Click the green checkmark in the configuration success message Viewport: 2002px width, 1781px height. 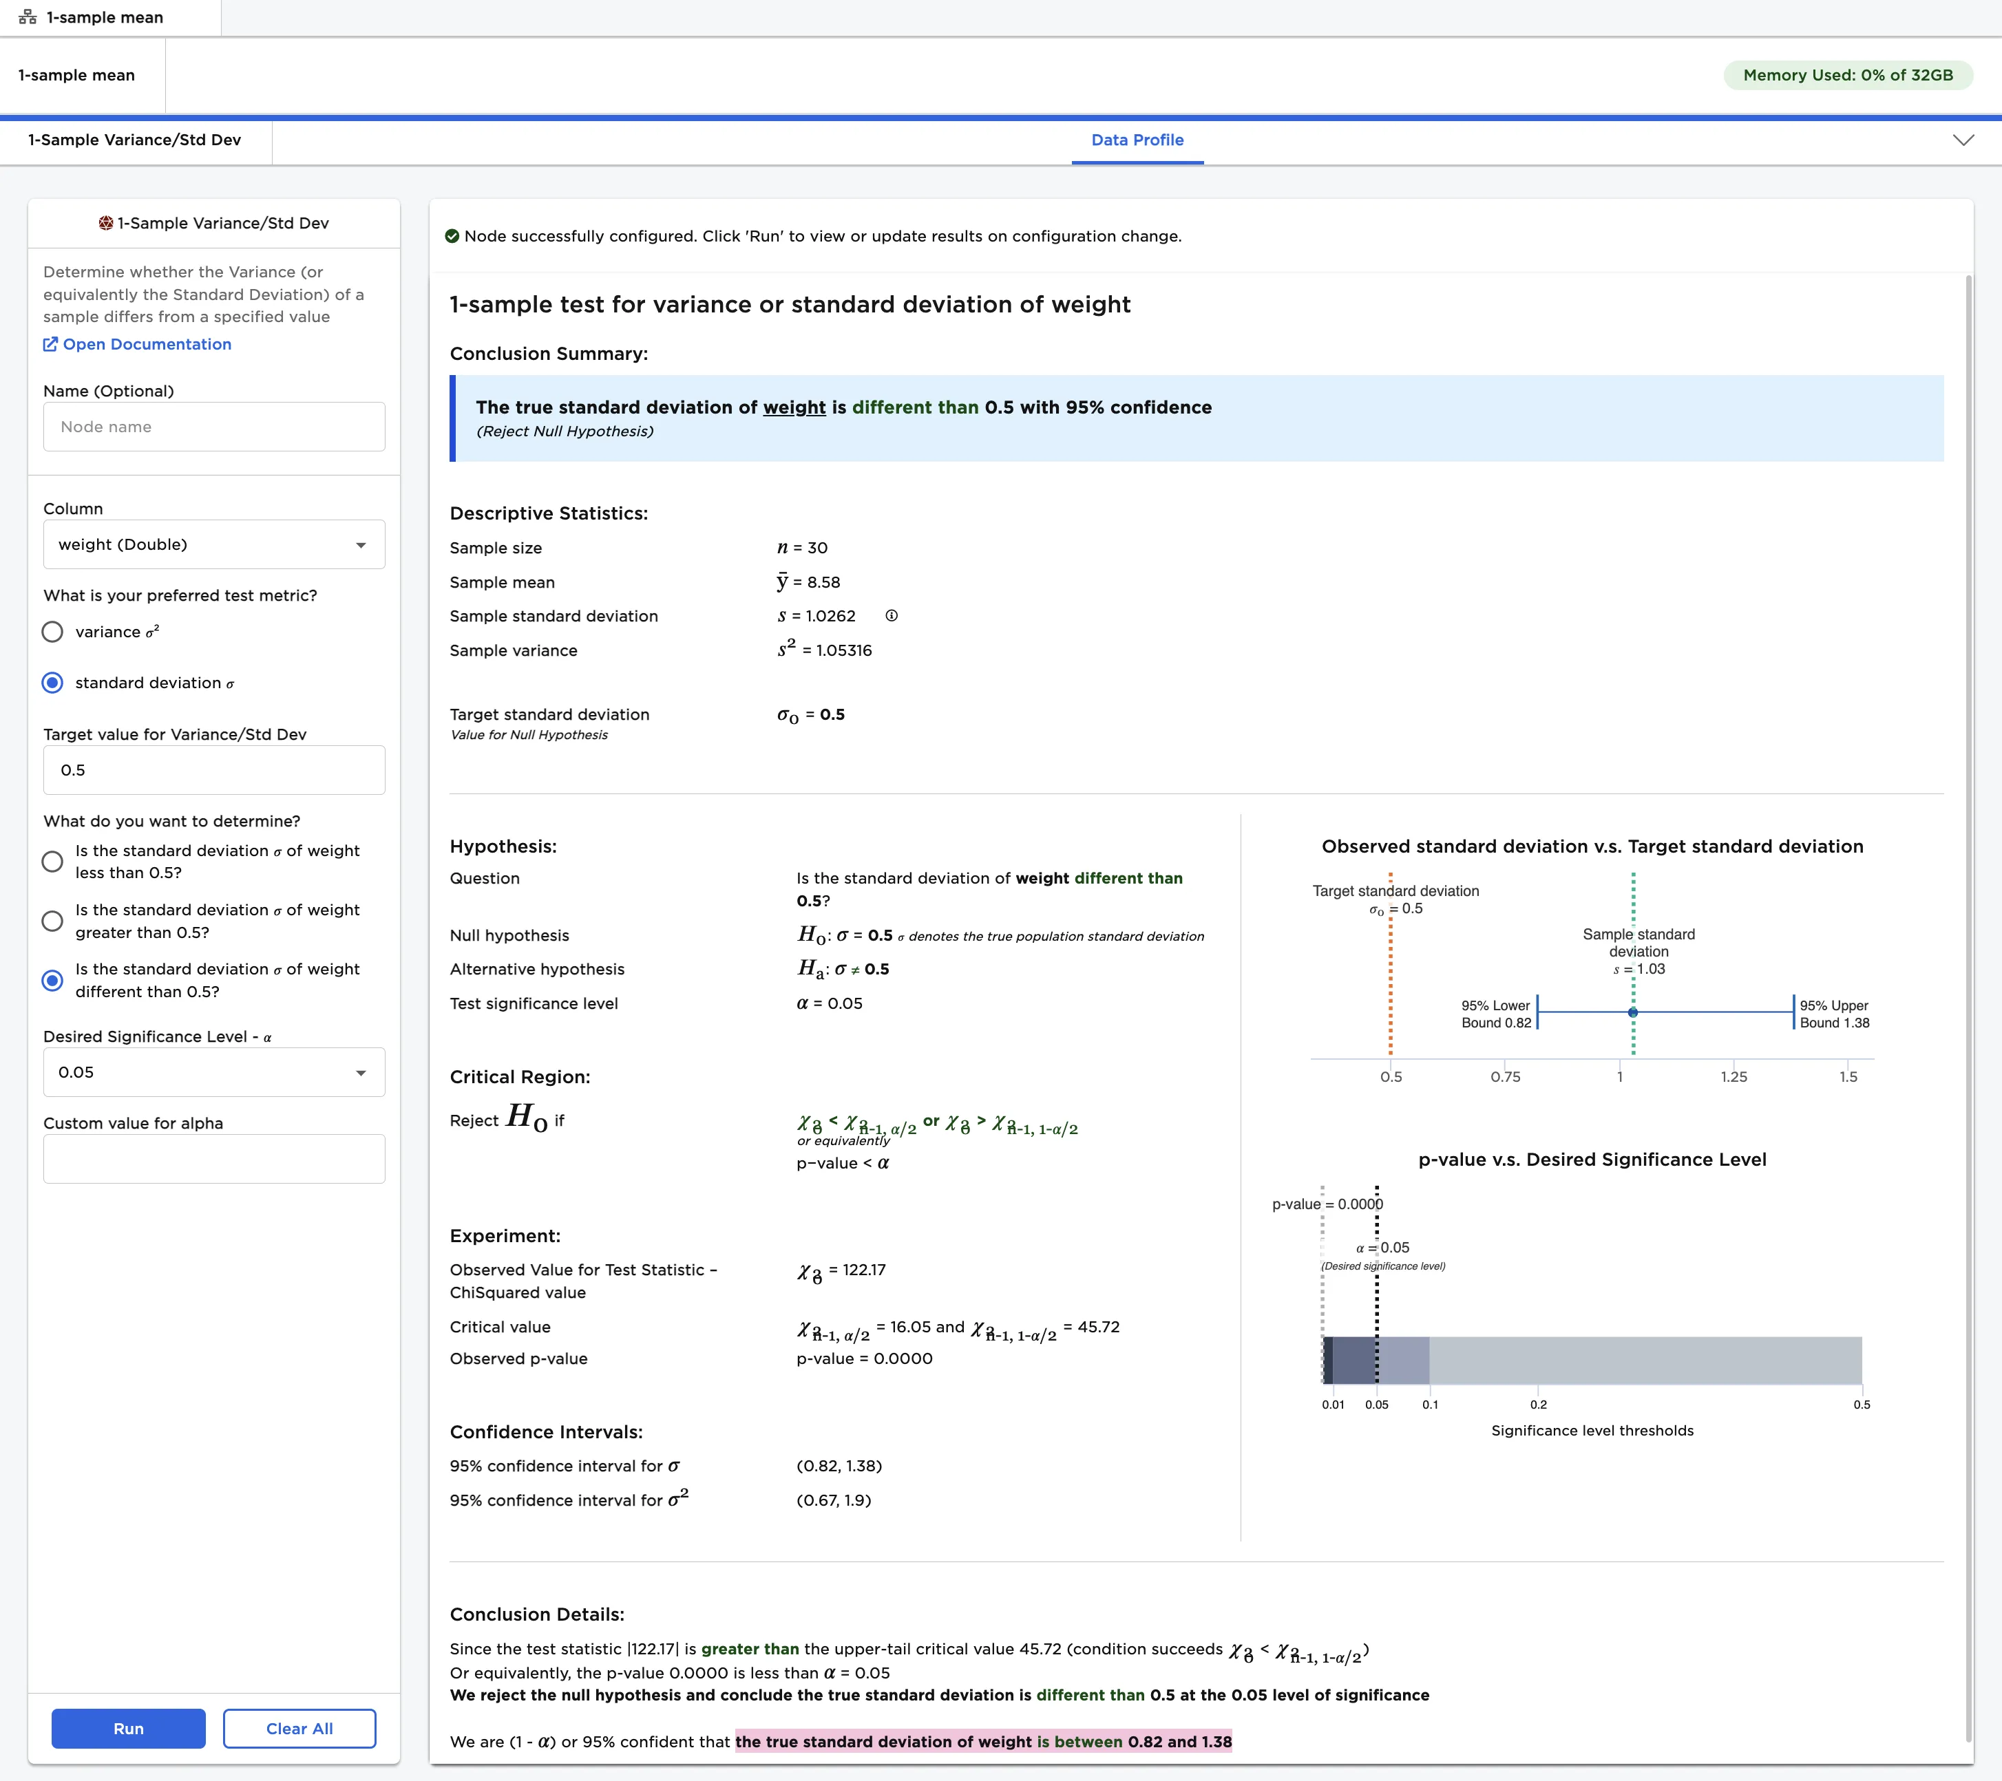point(452,235)
